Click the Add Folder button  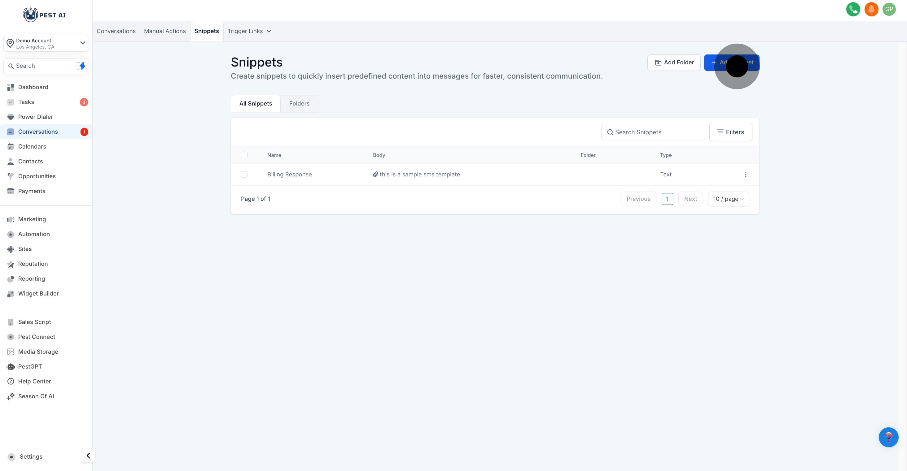click(673, 63)
